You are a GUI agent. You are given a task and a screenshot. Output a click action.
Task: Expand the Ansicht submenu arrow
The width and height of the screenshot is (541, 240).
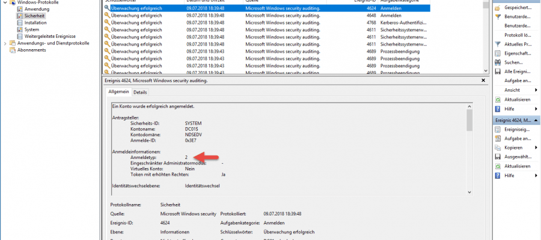(536, 90)
